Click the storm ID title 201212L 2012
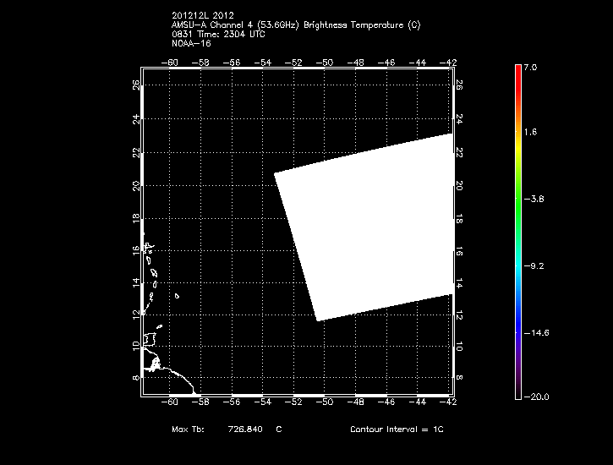This screenshot has height=465, width=613. [203, 16]
